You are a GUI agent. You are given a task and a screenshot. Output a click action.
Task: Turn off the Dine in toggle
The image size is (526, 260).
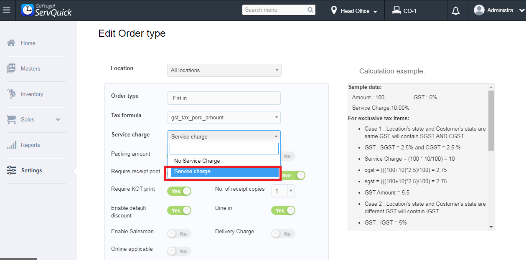[x=283, y=210]
